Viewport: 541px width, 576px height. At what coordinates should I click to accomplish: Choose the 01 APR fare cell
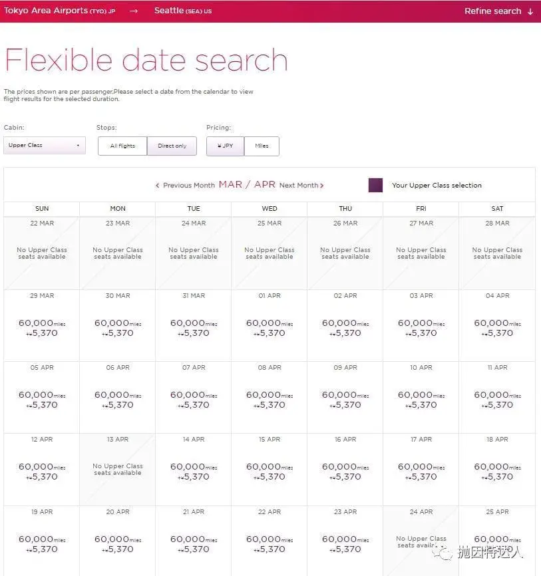click(270, 325)
